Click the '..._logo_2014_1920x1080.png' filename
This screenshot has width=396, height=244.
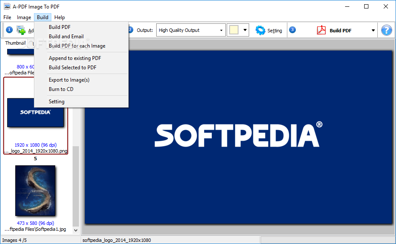click(36, 151)
